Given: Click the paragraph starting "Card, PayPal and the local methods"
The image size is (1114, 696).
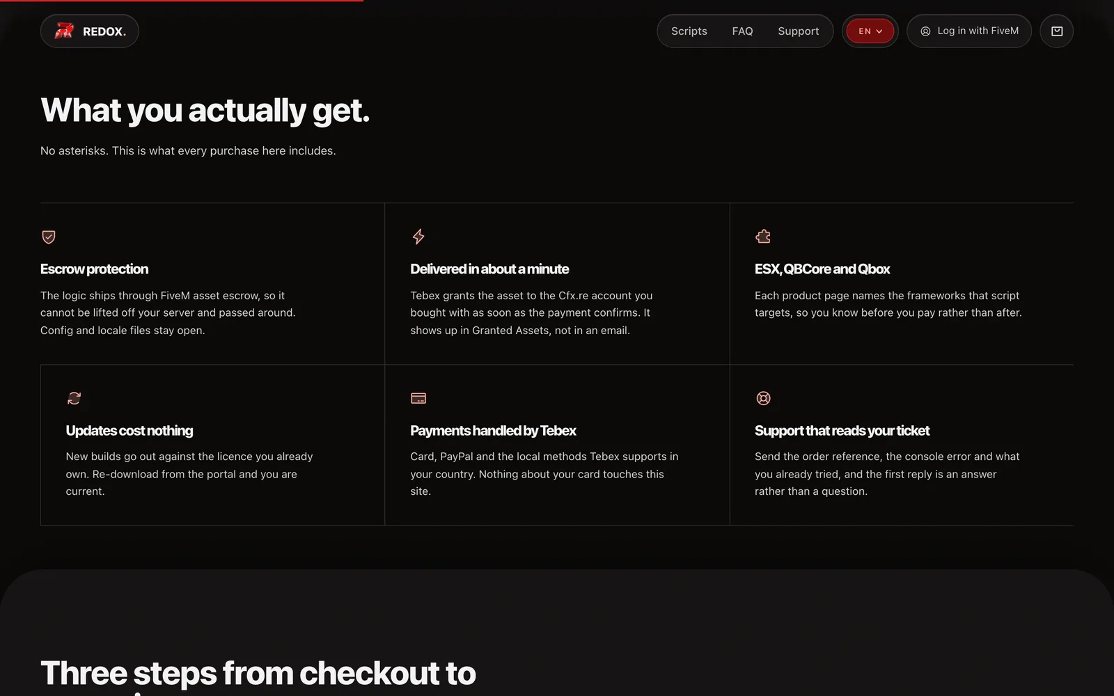Looking at the screenshot, I should click(544, 474).
